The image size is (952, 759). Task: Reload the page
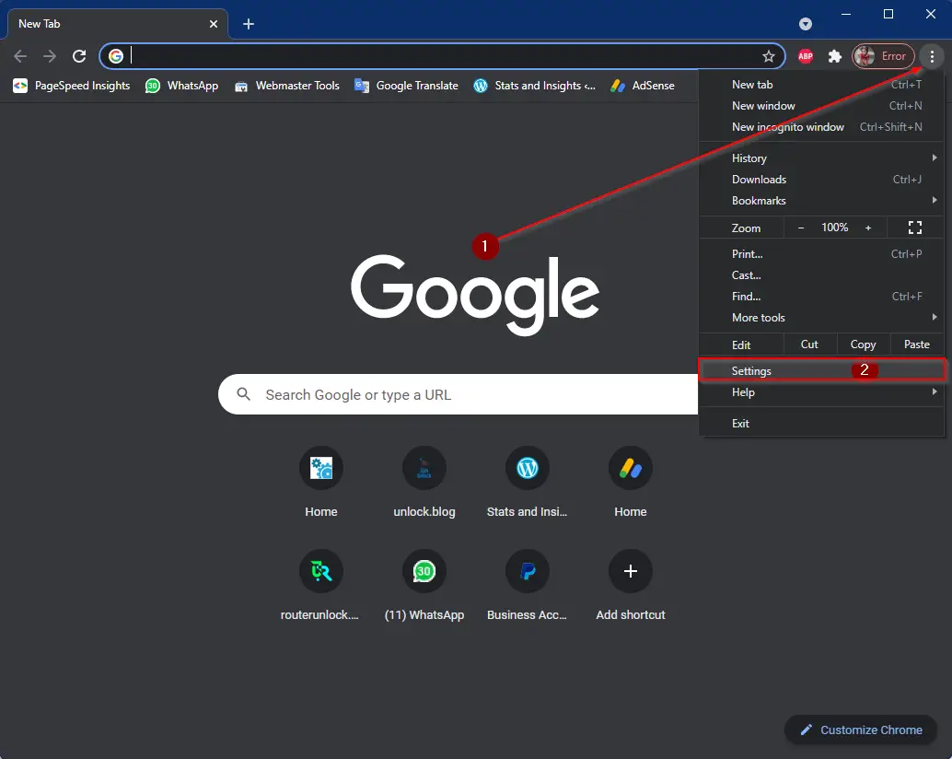(79, 56)
